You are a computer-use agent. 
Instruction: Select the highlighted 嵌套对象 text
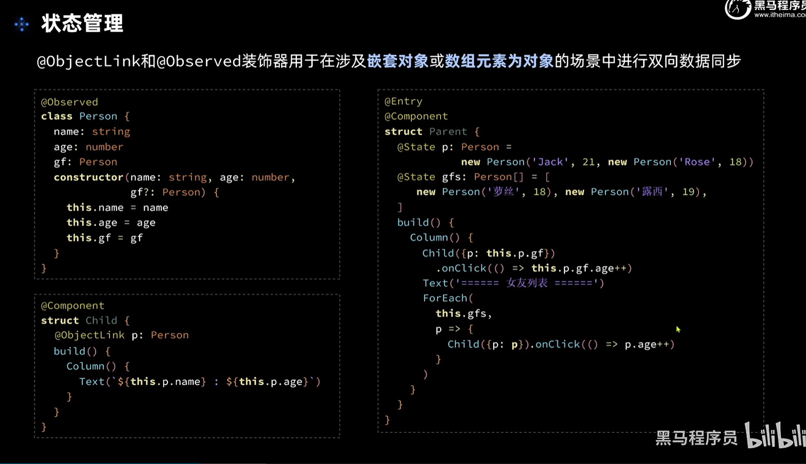pos(398,61)
